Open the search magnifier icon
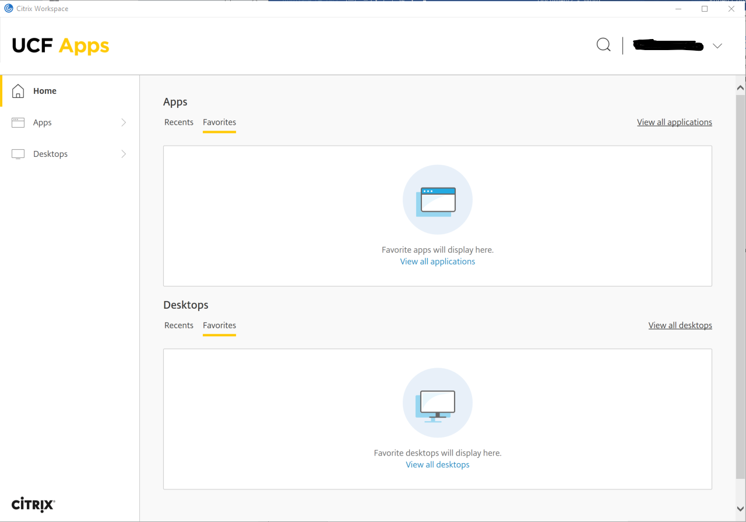 click(604, 45)
